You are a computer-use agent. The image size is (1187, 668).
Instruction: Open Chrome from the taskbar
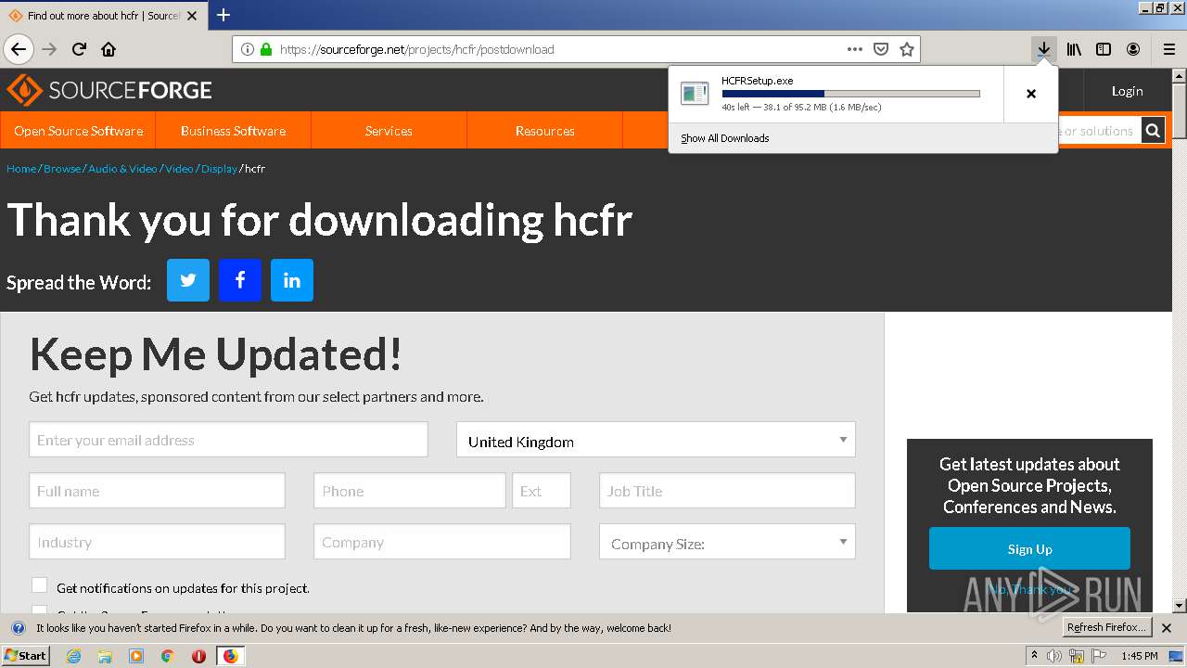[x=167, y=656]
